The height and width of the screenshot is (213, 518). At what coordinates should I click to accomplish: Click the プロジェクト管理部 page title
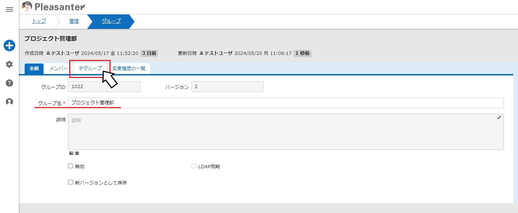pos(50,39)
